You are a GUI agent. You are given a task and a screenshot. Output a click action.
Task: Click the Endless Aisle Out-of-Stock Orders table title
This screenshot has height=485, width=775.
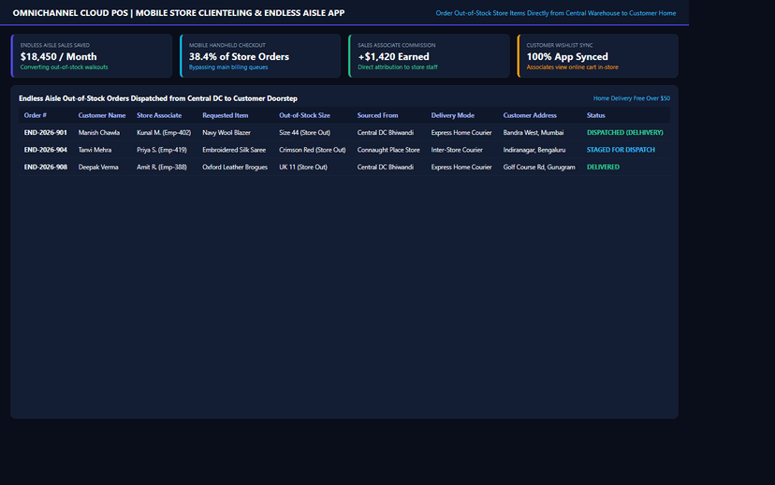coord(158,98)
